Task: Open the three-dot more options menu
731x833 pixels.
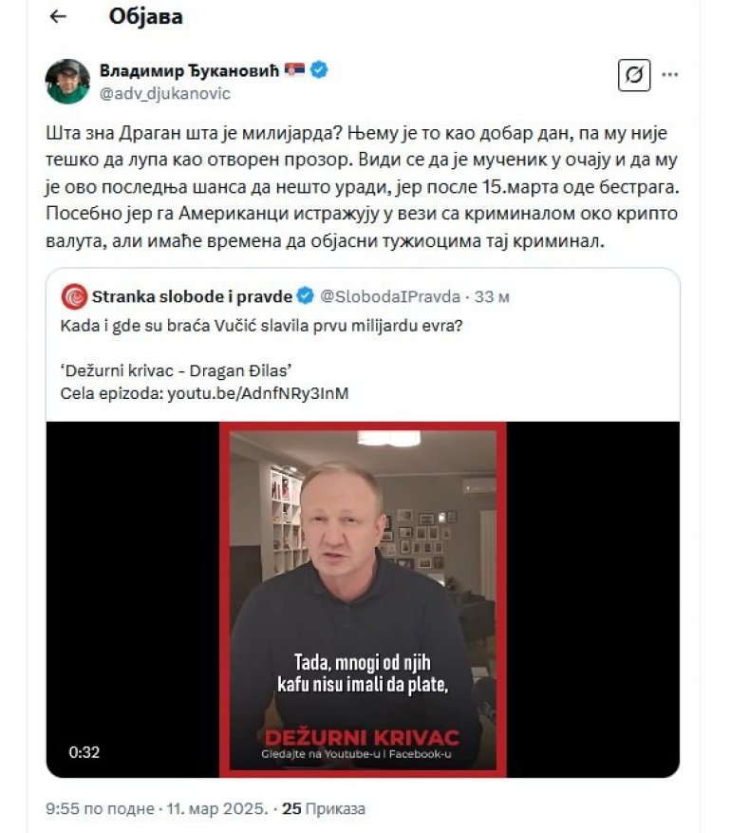Action: click(x=670, y=75)
